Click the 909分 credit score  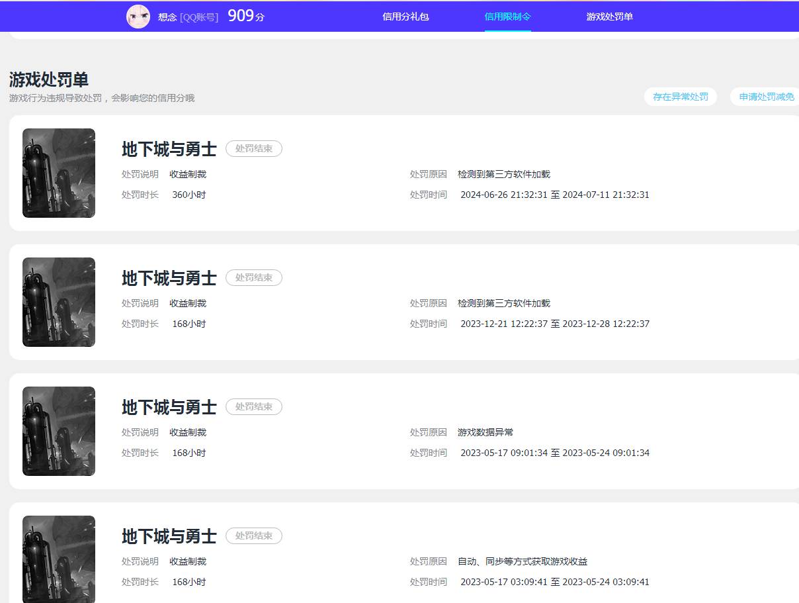pyautogui.click(x=246, y=16)
